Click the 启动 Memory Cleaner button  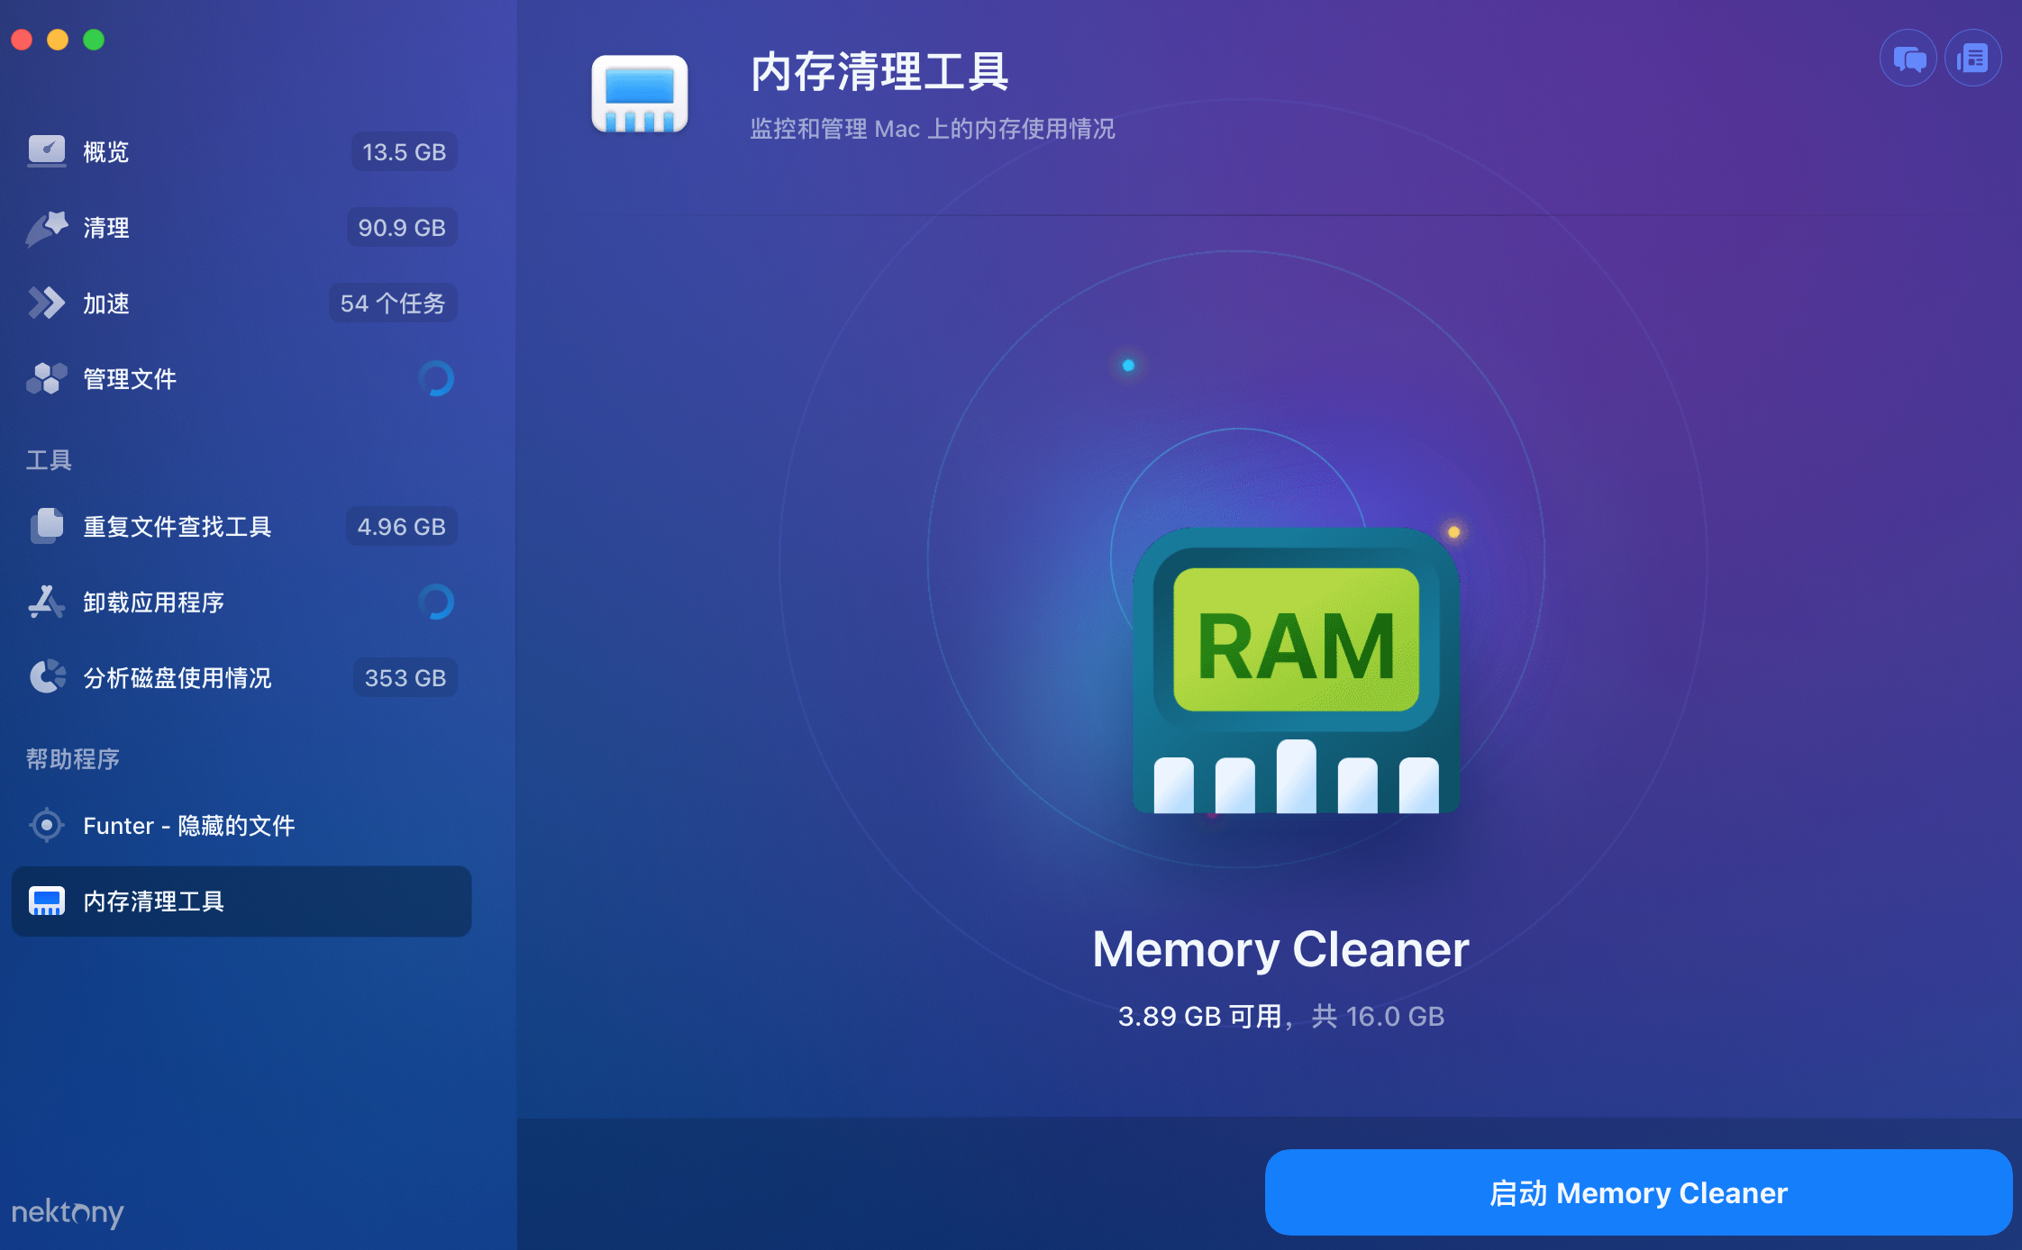(x=1638, y=1192)
